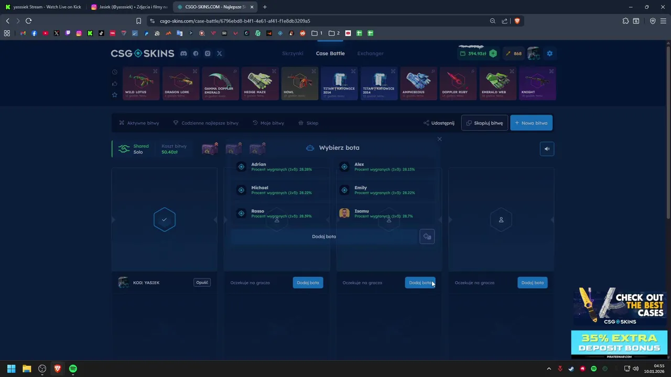Open the Case Battle tab
Image resolution: width=671 pixels, height=377 pixels.
click(330, 53)
